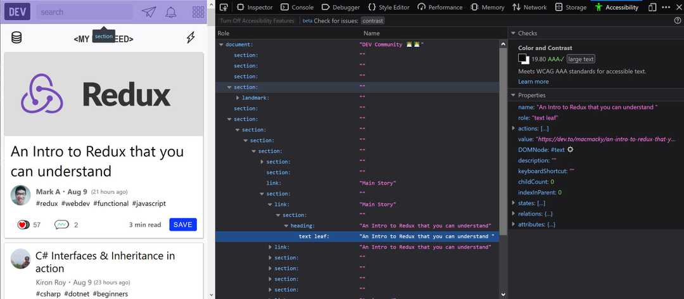684x299 pixels.
Task: Open Responsive Design Mode icon
Action: [652, 8]
